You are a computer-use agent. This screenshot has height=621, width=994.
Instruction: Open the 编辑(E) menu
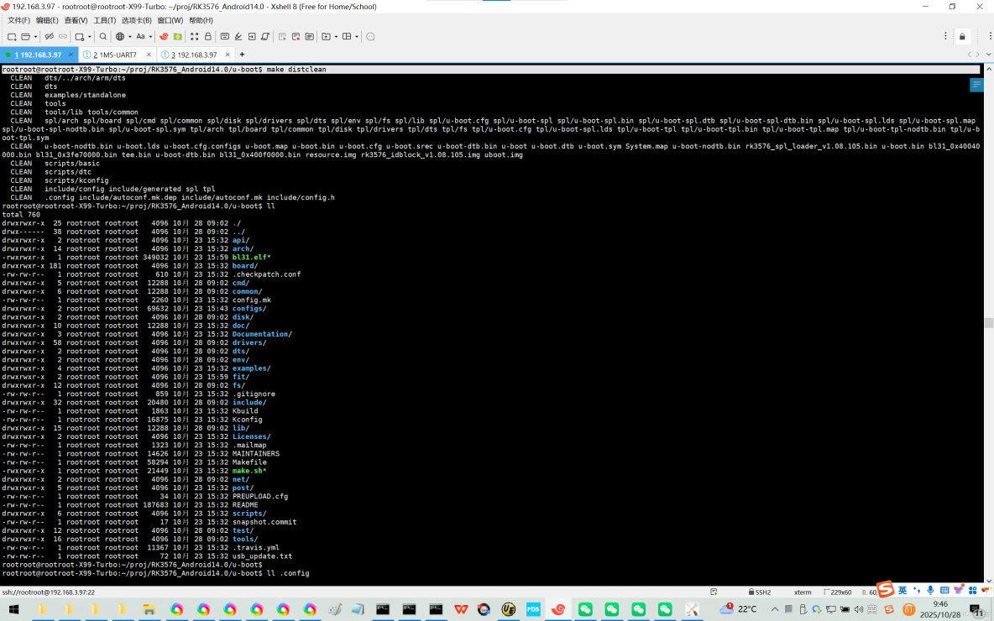pos(47,20)
